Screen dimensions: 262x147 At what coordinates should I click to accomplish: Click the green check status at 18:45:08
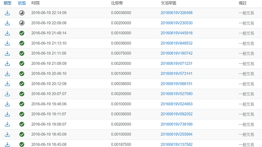coord(22,144)
